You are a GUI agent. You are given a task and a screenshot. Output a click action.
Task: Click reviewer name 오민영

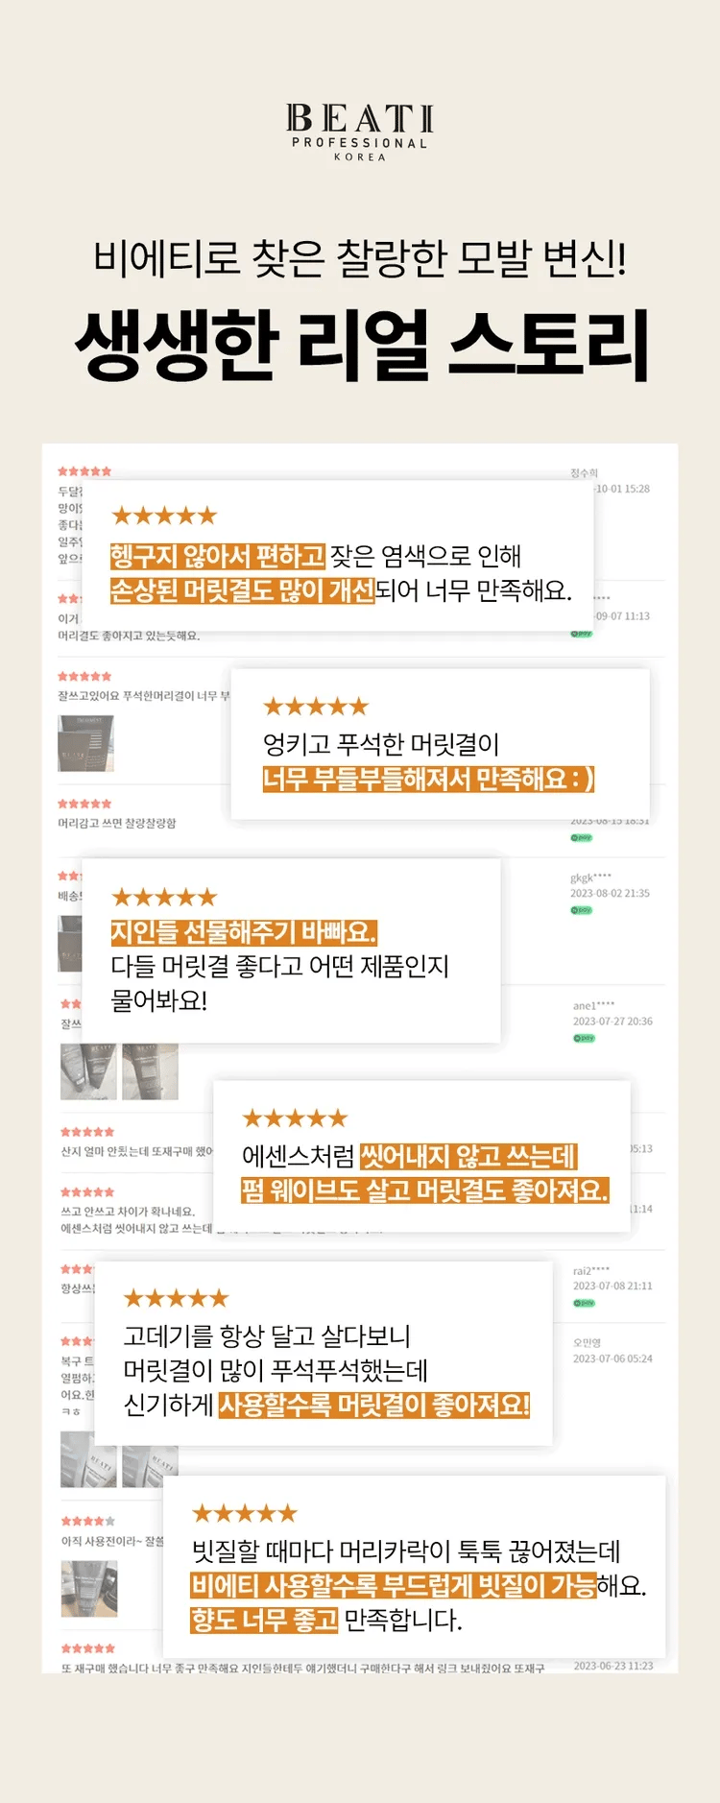click(x=587, y=1342)
